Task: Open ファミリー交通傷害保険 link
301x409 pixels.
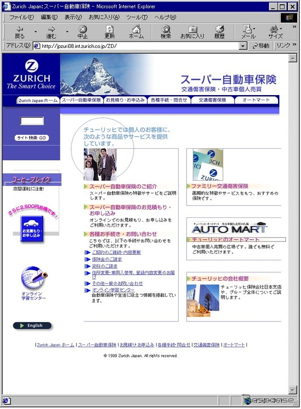Action: click(220, 186)
